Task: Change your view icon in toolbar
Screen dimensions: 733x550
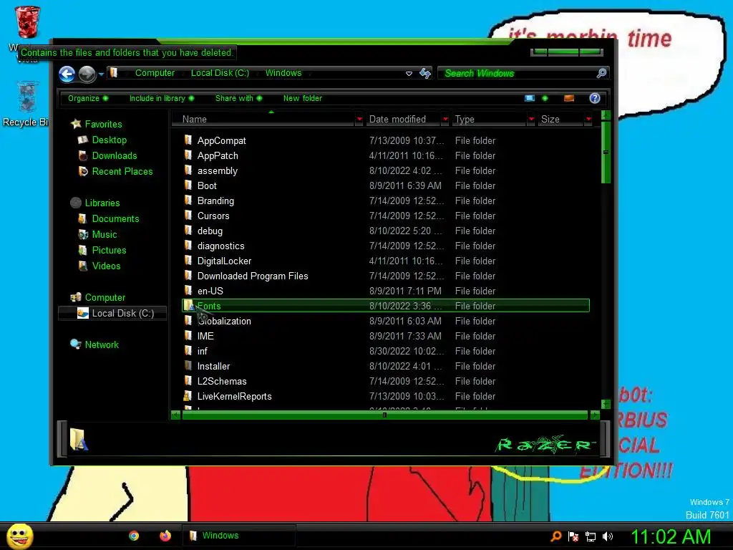Action: coord(530,98)
